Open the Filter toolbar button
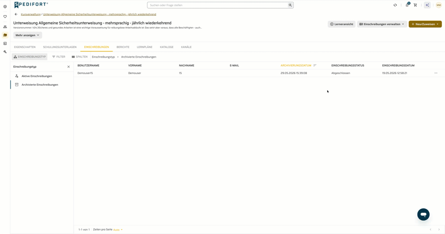 click(59, 57)
